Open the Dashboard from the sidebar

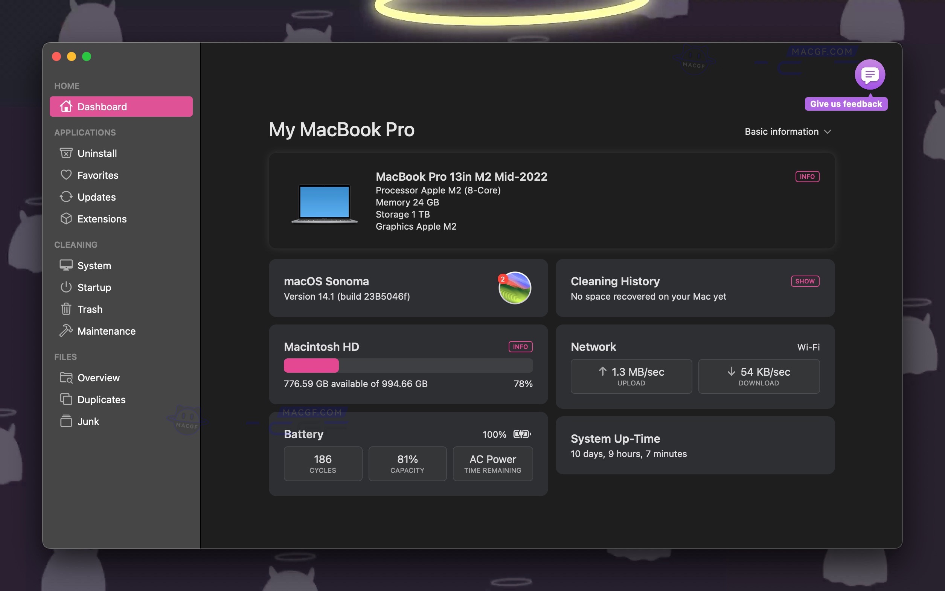pyautogui.click(x=102, y=106)
